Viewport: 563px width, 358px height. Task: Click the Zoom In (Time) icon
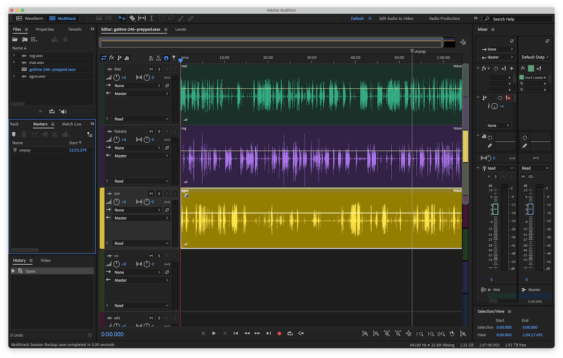(x=387, y=334)
